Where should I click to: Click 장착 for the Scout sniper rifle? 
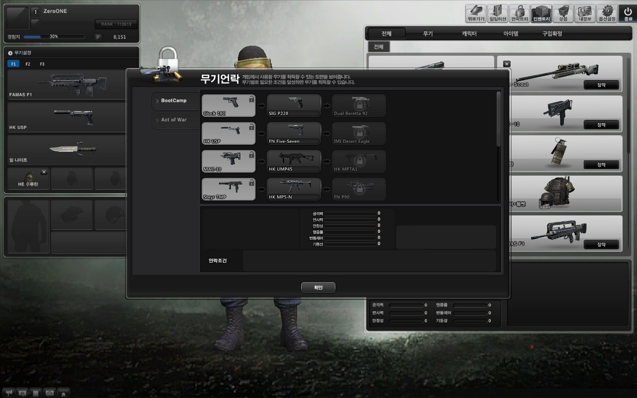601,85
